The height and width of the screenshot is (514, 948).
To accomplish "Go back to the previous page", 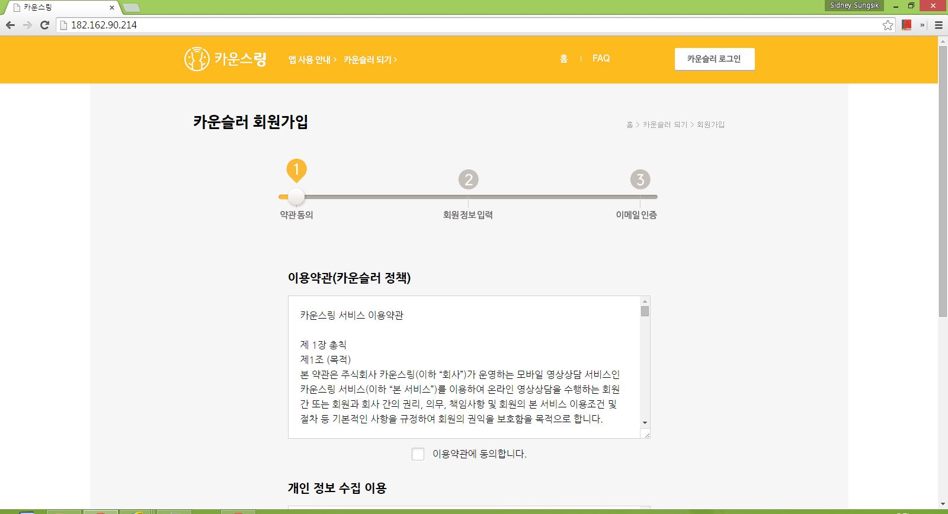I will pyautogui.click(x=10, y=25).
